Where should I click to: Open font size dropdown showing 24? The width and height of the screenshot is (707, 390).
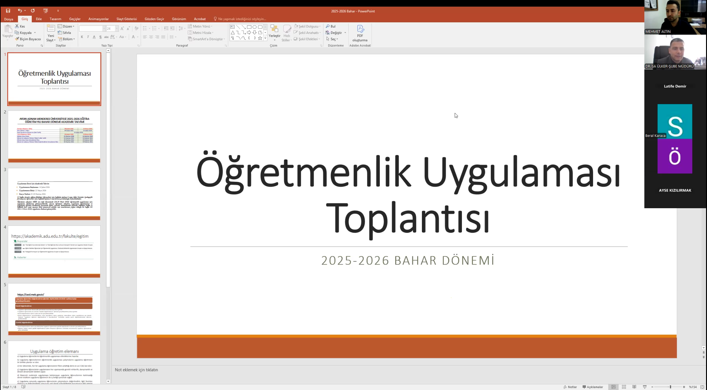tap(117, 29)
